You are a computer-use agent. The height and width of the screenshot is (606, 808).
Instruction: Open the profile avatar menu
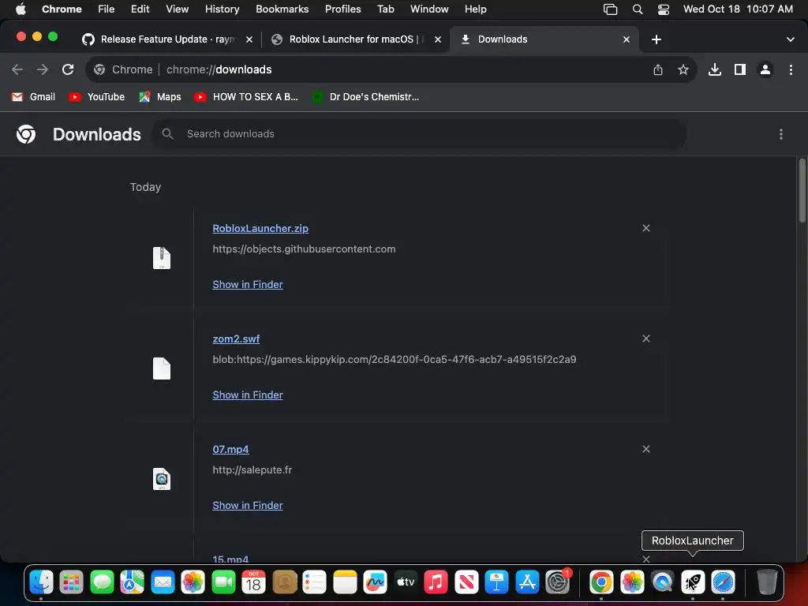pyautogui.click(x=765, y=69)
